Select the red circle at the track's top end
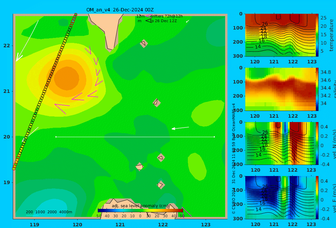Image resolution: width=336 pixels, height=228 pixels. click(76, 14)
